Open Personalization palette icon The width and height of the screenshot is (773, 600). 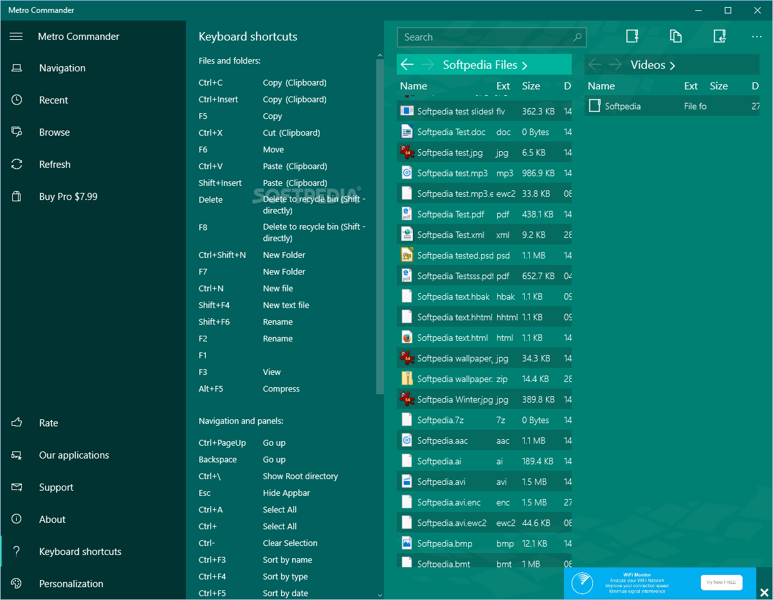tap(17, 584)
